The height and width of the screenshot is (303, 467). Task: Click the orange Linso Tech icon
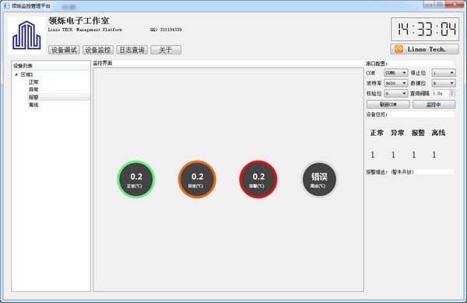click(x=399, y=49)
